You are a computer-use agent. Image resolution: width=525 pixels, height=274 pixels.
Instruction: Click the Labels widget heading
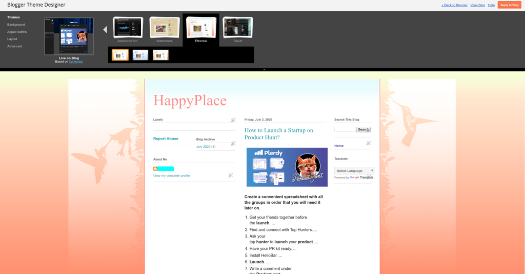(158, 120)
